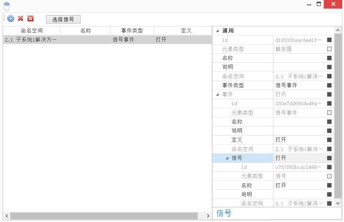Click the marker square for 事件类型 row
This screenshot has height=222, width=344.
pos(329,85)
